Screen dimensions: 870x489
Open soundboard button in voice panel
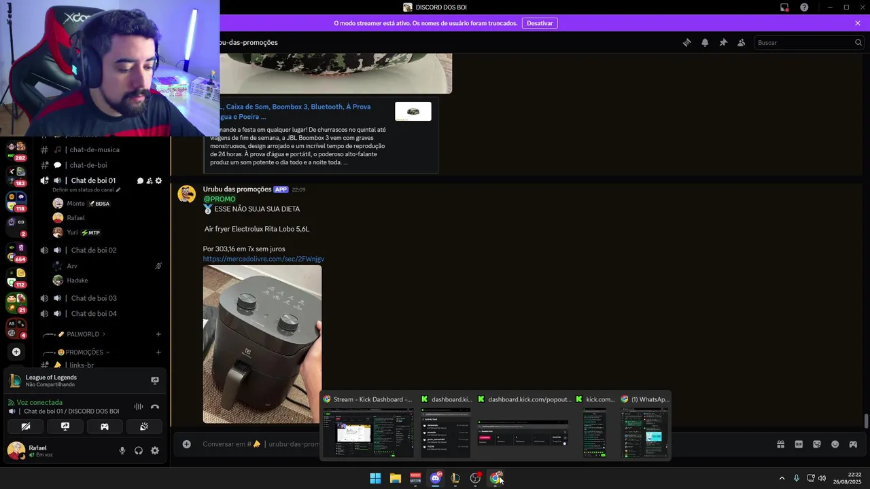[x=144, y=427]
